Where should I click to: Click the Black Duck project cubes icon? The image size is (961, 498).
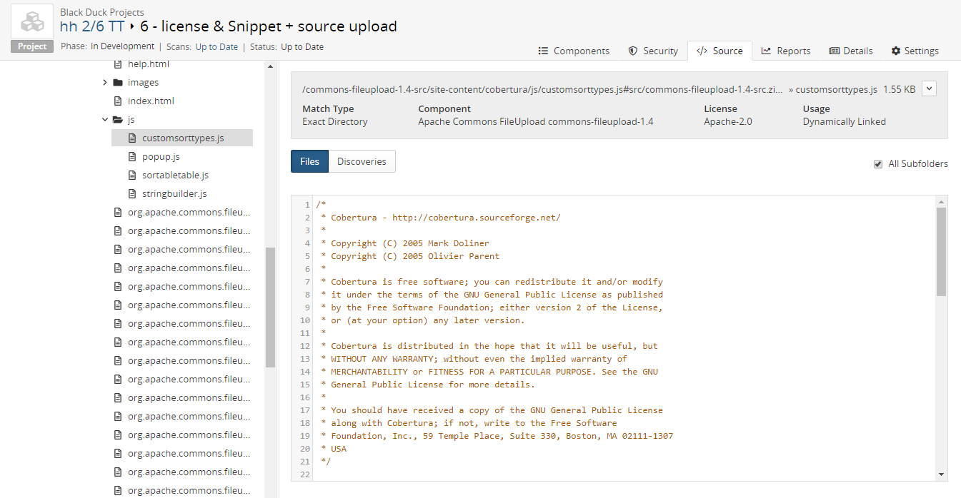click(32, 22)
